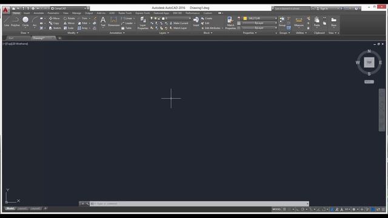Click the Linear dimension tool

coord(127,18)
